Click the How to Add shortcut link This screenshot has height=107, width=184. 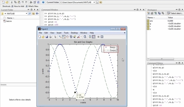[x=18, y=6]
